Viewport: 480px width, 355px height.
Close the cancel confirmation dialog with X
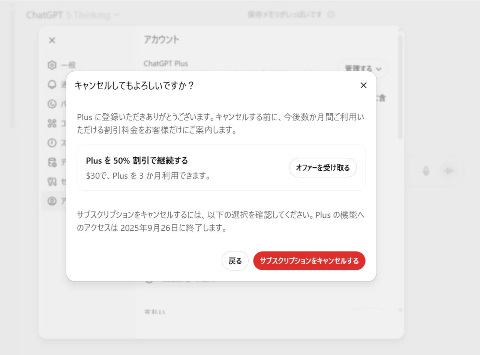363,85
